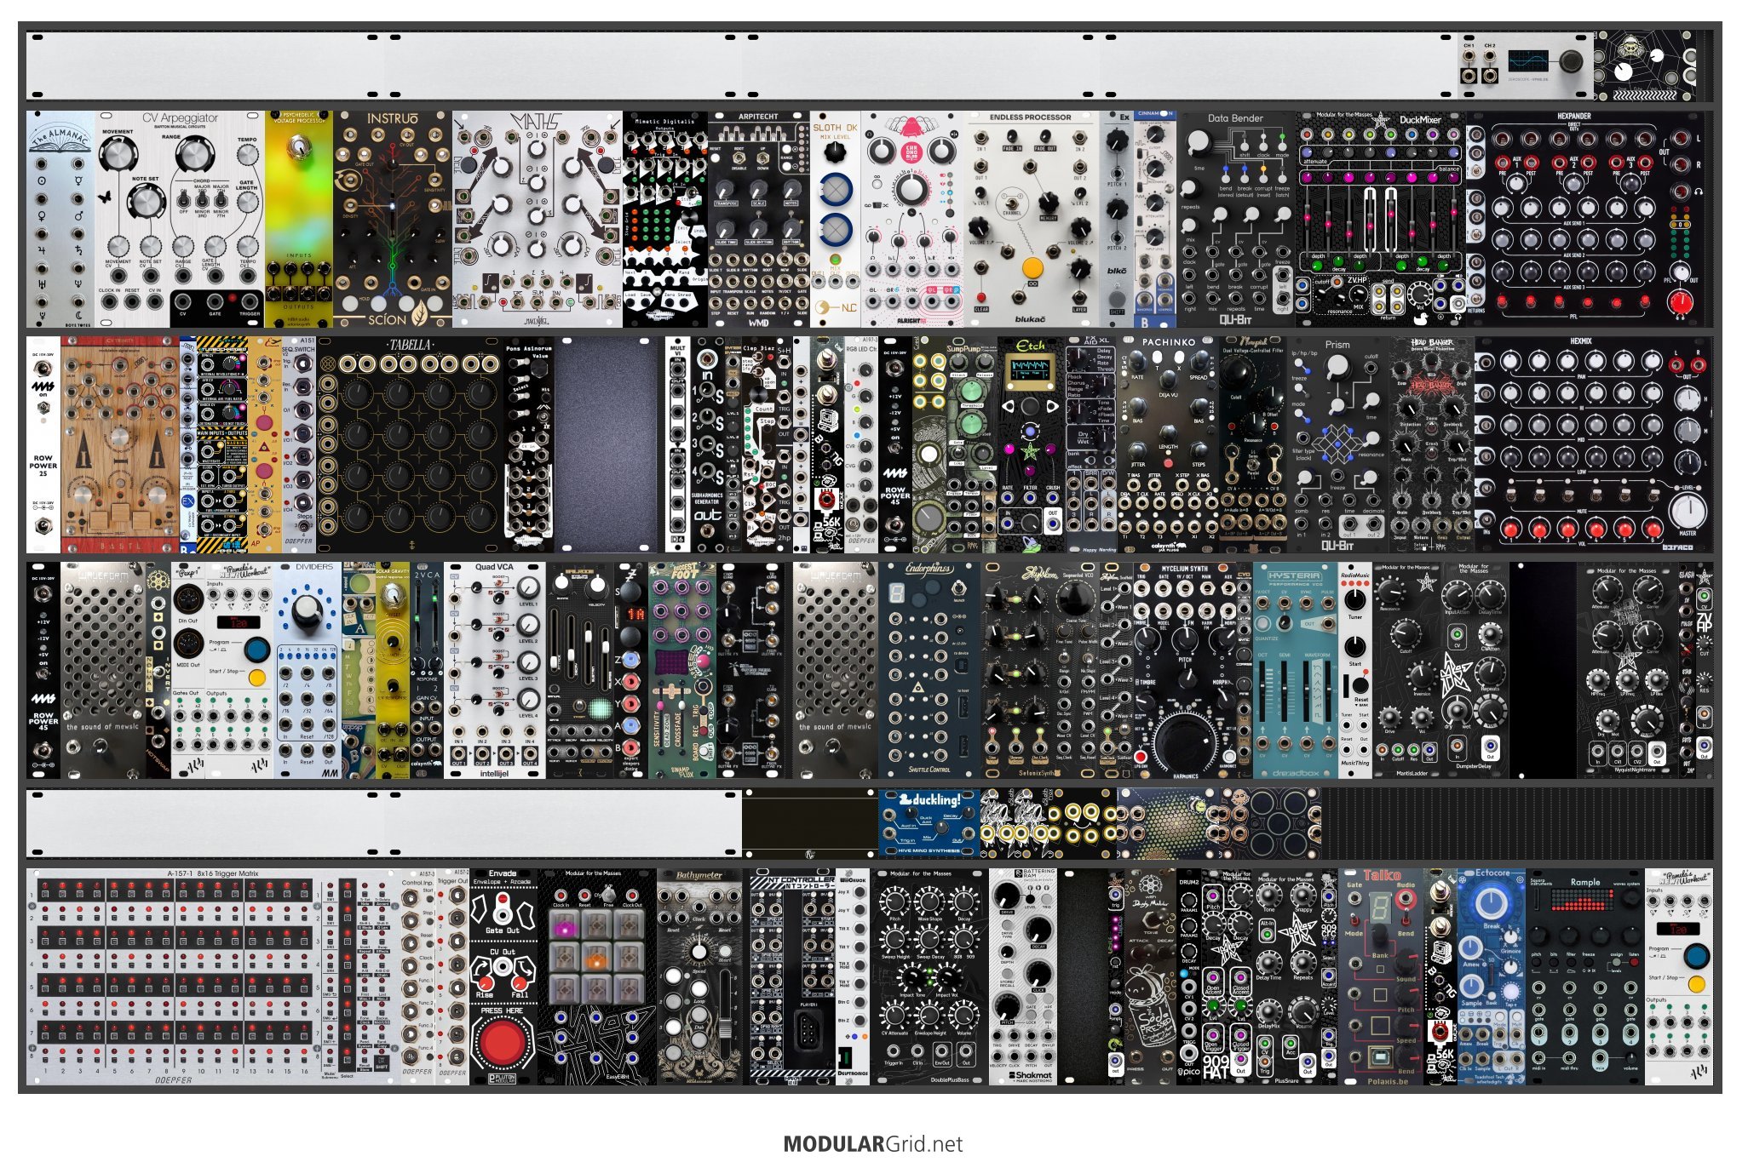Select the Data Bender module
This screenshot has width=1748, height=1162.
(x=1236, y=219)
